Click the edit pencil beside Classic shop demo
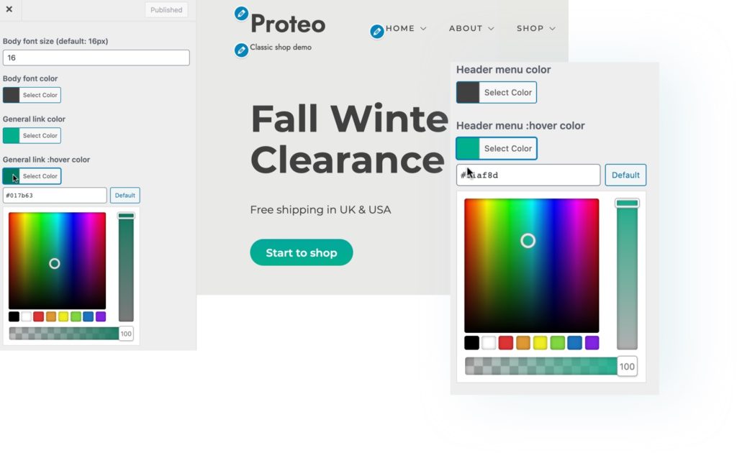Image resolution: width=737 pixels, height=453 pixels. (x=241, y=50)
